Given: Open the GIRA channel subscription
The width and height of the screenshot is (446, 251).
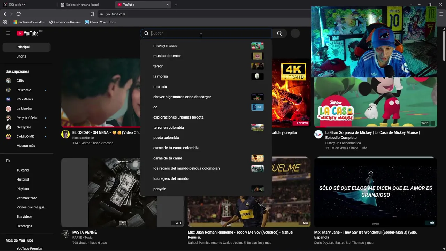Looking at the screenshot, I should coord(26,81).
